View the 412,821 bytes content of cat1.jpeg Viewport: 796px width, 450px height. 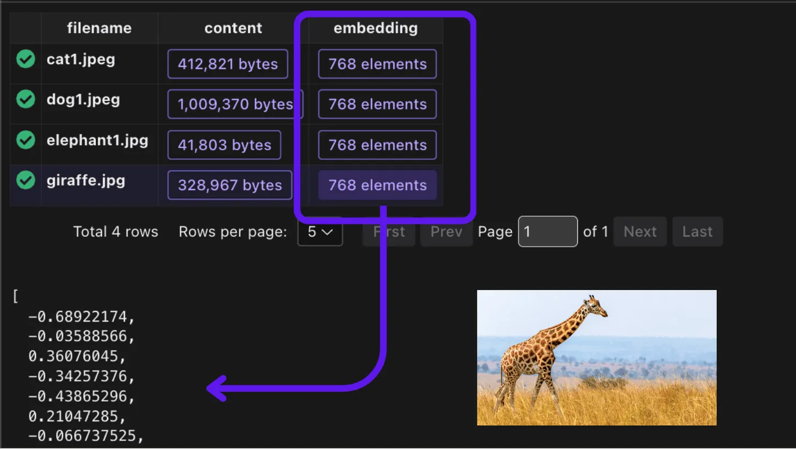point(227,64)
